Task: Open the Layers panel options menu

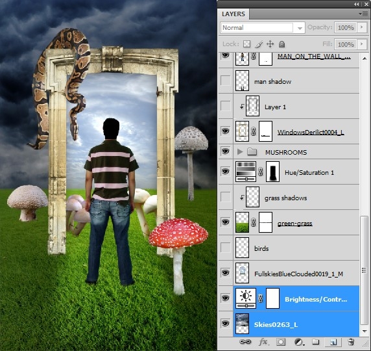Action: 363,14
